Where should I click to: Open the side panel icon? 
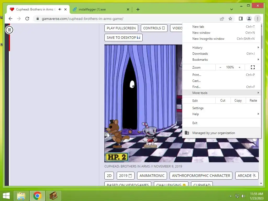(241, 19)
